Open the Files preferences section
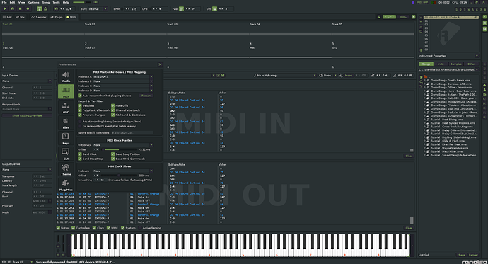This screenshot has width=488, height=264. [x=66, y=122]
